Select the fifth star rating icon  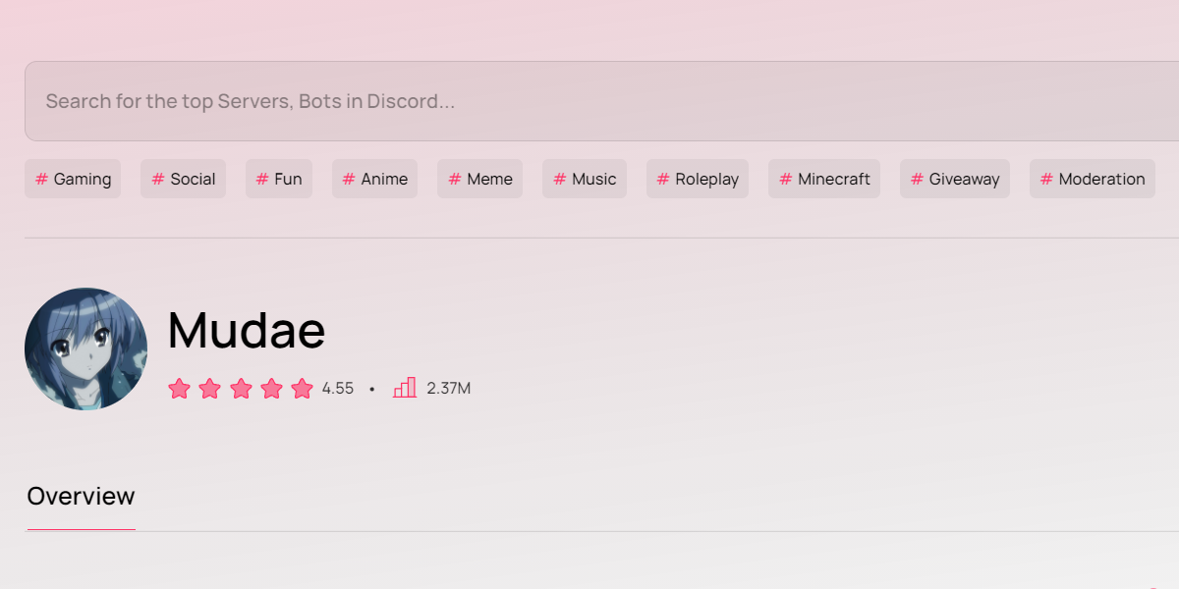coord(303,388)
